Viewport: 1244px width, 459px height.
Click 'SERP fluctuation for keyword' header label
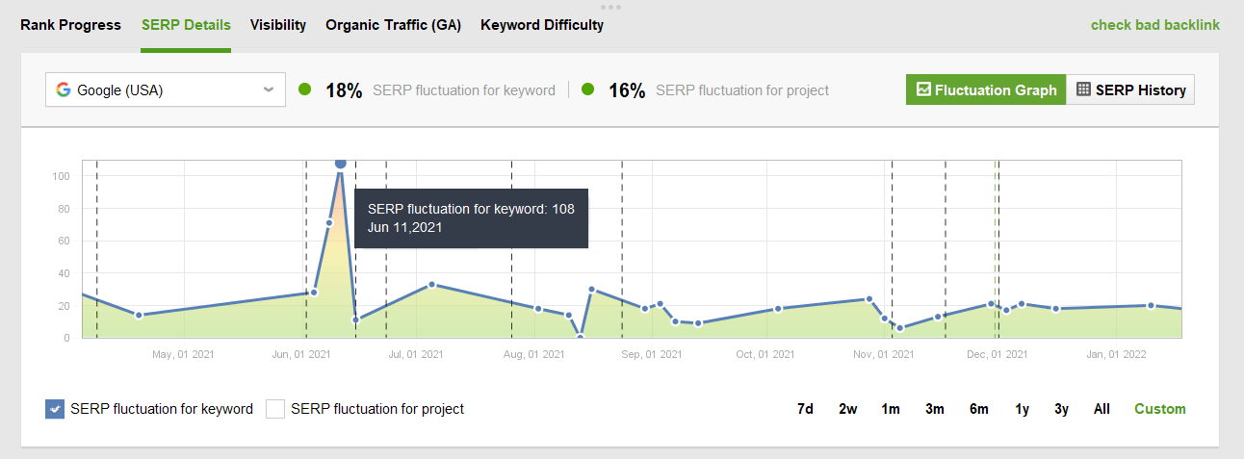coord(464,90)
